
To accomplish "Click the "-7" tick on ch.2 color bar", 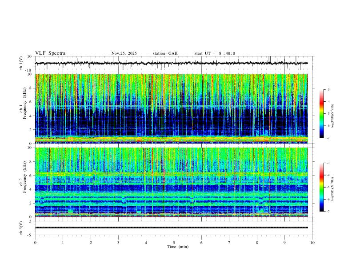I will tap(328, 212).
